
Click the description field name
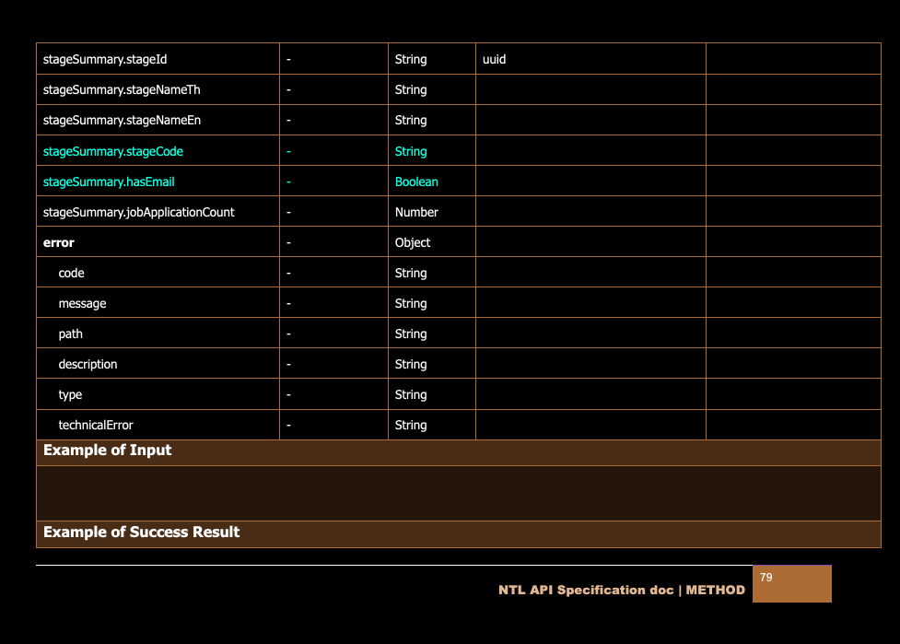(x=88, y=364)
